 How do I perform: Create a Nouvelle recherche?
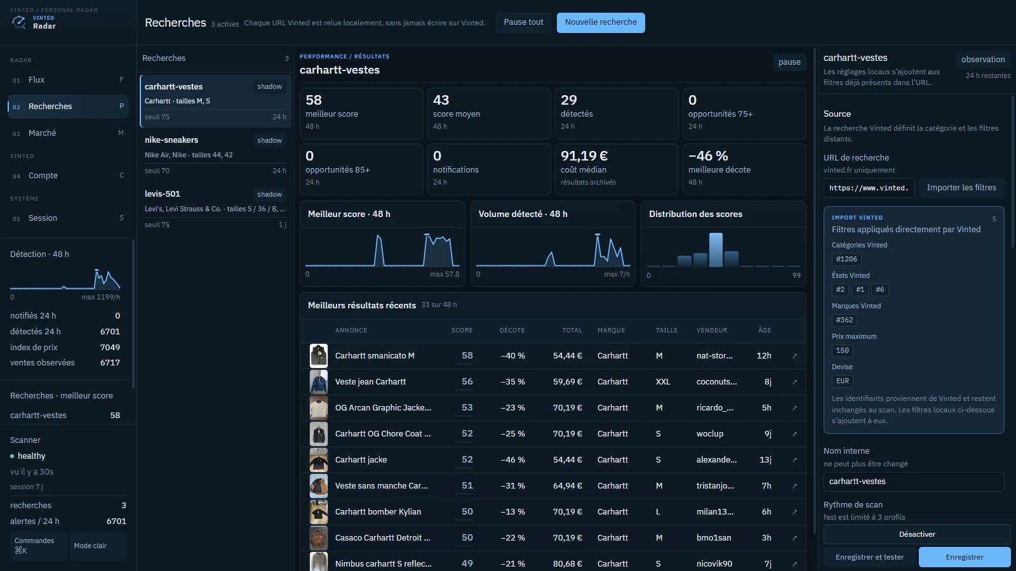(601, 22)
